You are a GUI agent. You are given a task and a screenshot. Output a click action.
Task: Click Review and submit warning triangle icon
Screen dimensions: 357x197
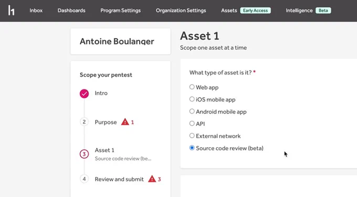(152, 179)
